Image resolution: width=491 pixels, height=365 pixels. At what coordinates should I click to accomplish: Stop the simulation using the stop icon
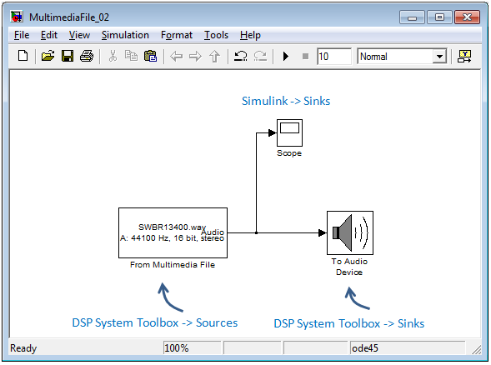tap(305, 57)
